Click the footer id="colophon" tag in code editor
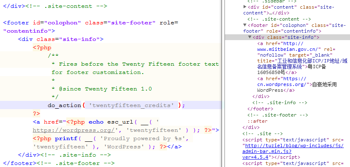This screenshot has width=350, height=167. (90, 27)
